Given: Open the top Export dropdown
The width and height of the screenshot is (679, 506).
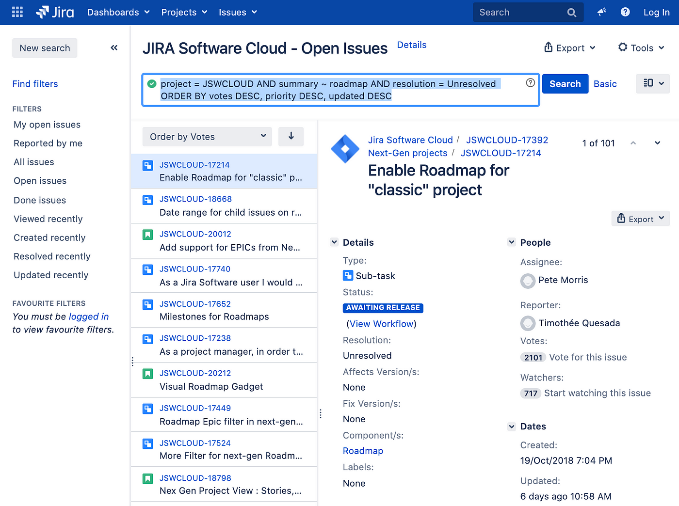Looking at the screenshot, I should coord(570,47).
